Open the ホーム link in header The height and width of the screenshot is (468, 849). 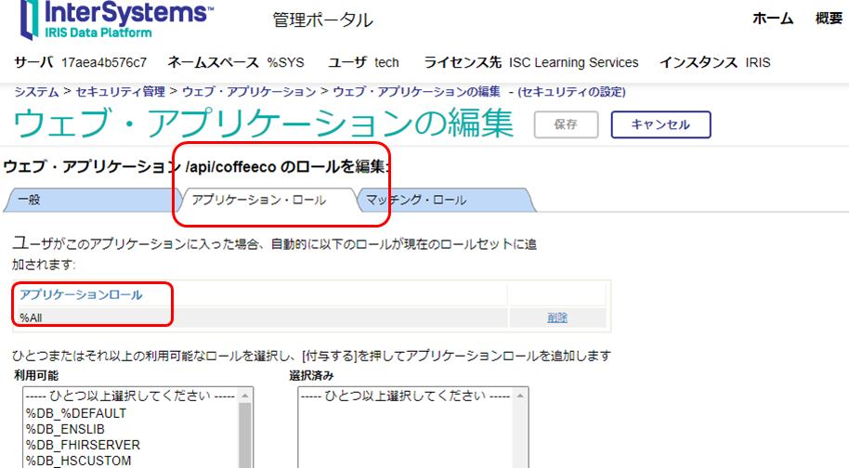coord(772,19)
